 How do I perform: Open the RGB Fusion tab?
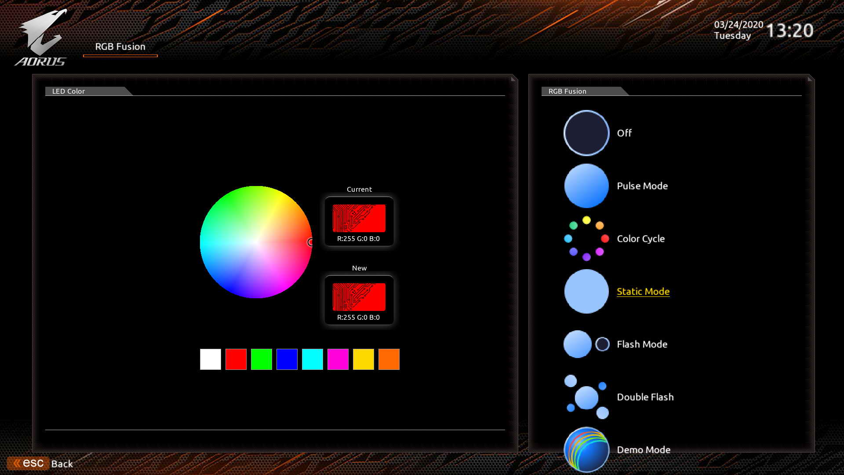tap(120, 47)
